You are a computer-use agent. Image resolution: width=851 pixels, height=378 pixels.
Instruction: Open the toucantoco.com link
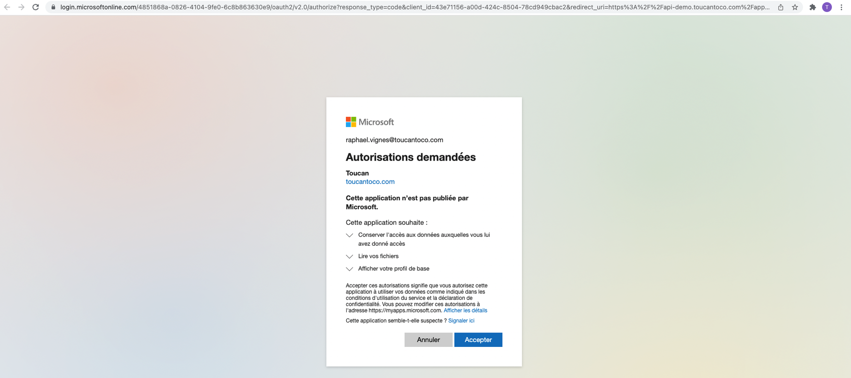tap(370, 182)
